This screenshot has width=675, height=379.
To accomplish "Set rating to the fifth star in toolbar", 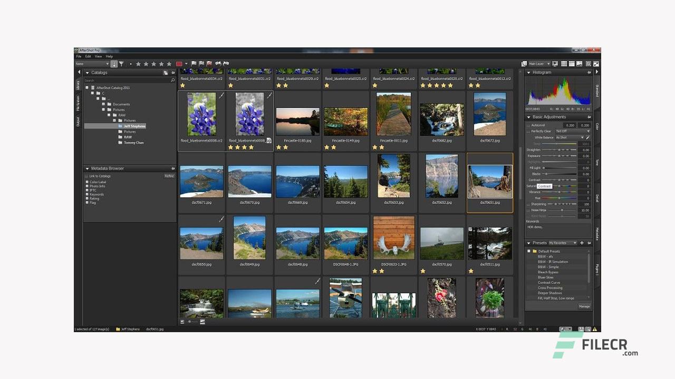I will pos(169,64).
